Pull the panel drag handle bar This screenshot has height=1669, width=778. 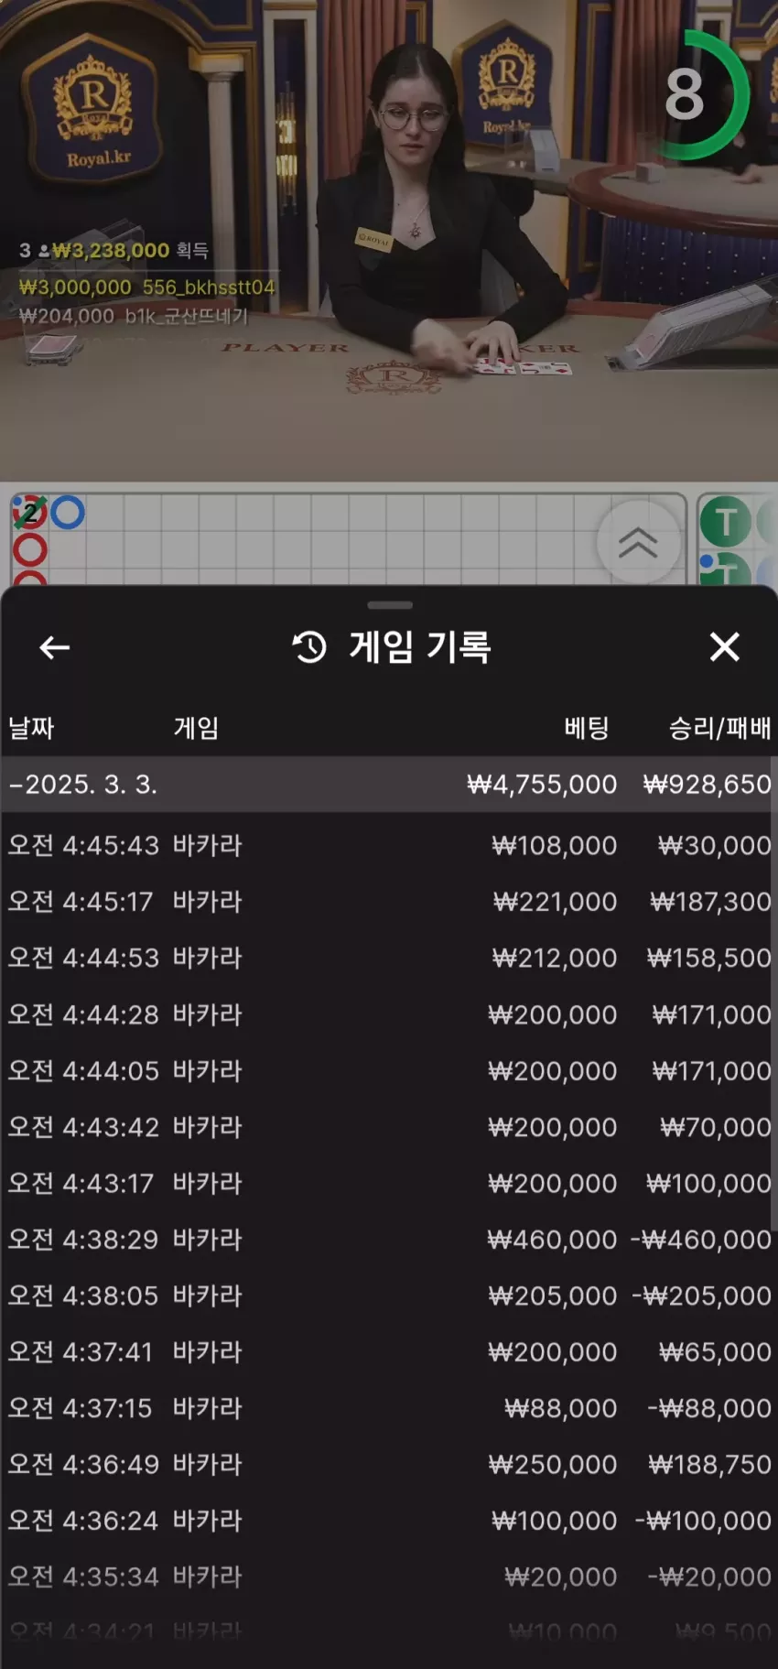390,605
